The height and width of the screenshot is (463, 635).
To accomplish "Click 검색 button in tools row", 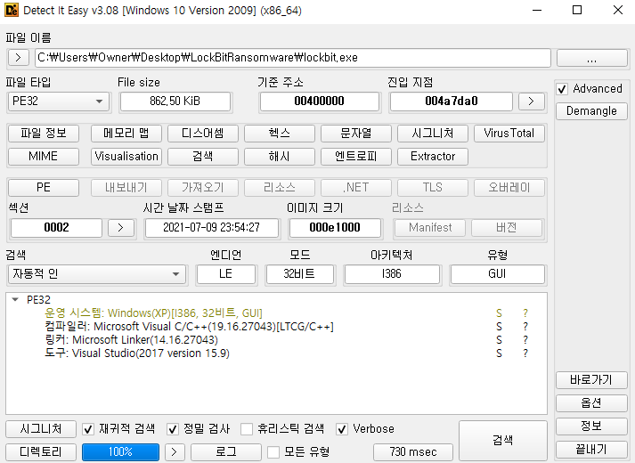I will point(203,157).
